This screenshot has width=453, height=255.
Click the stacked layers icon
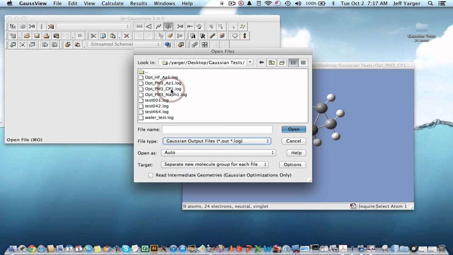(222, 36)
